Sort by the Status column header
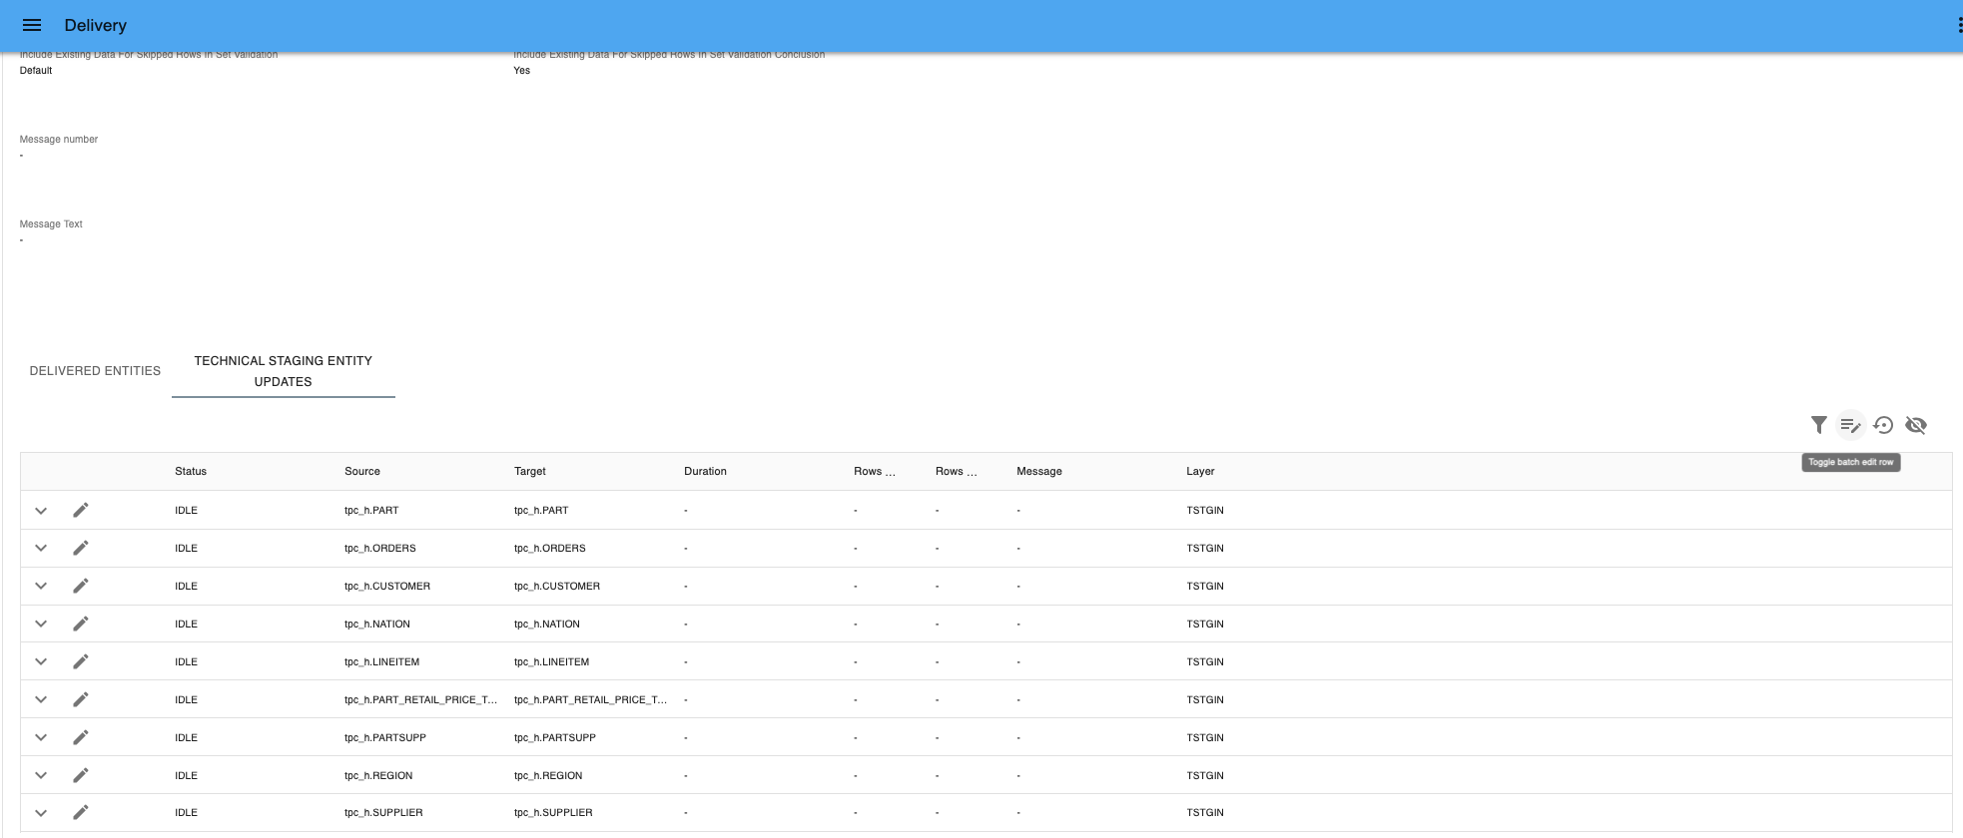 (x=191, y=472)
